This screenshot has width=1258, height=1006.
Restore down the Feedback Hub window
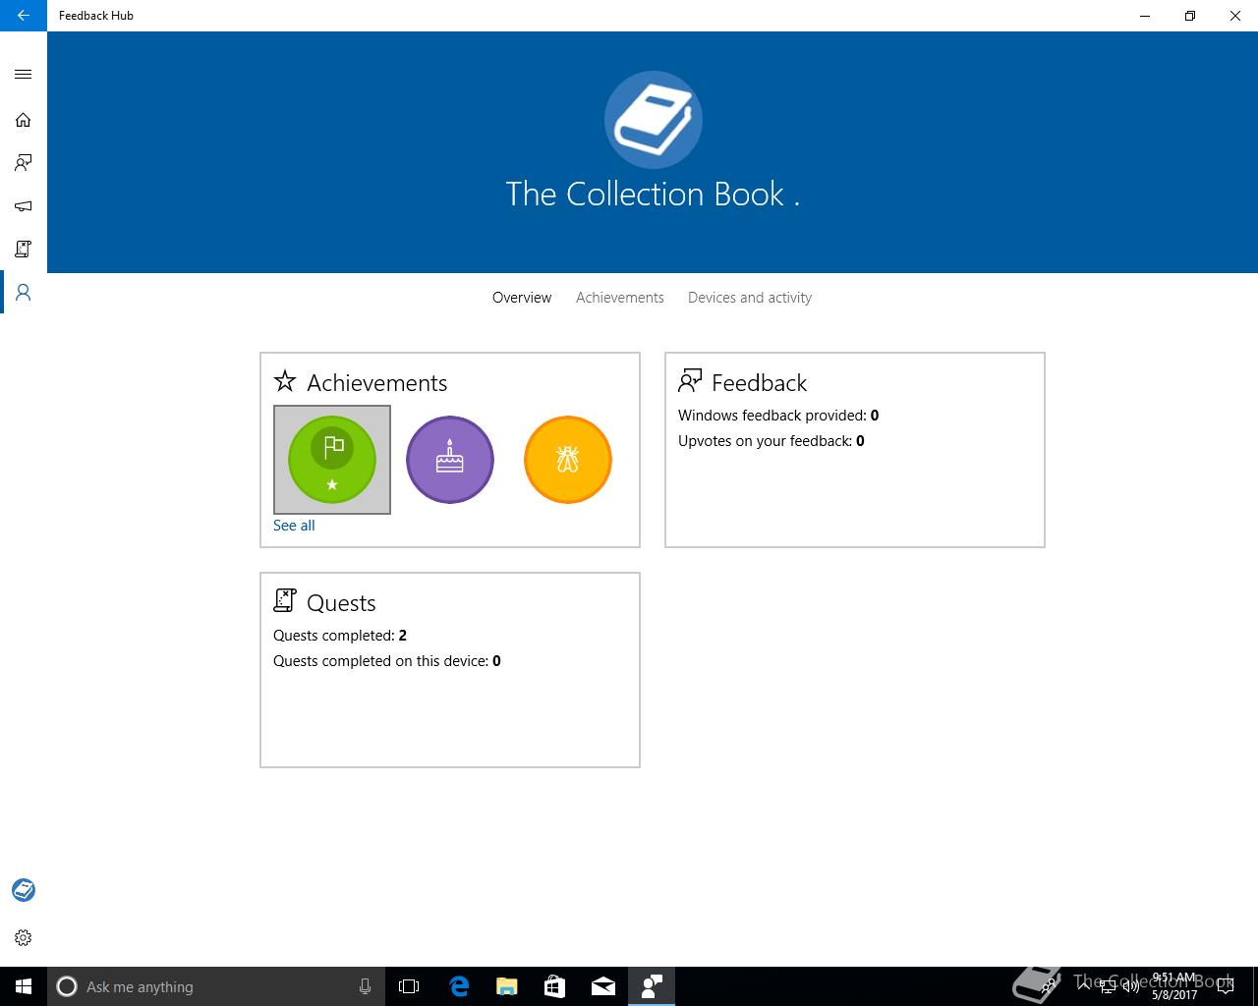click(x=1190, y=16)
